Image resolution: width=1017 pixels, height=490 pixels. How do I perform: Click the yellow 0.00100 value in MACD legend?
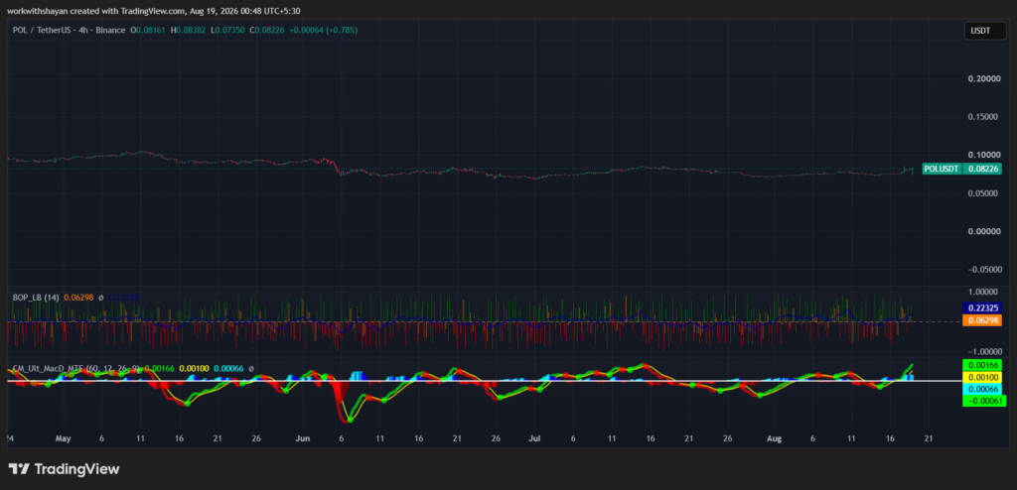[192, 368]
